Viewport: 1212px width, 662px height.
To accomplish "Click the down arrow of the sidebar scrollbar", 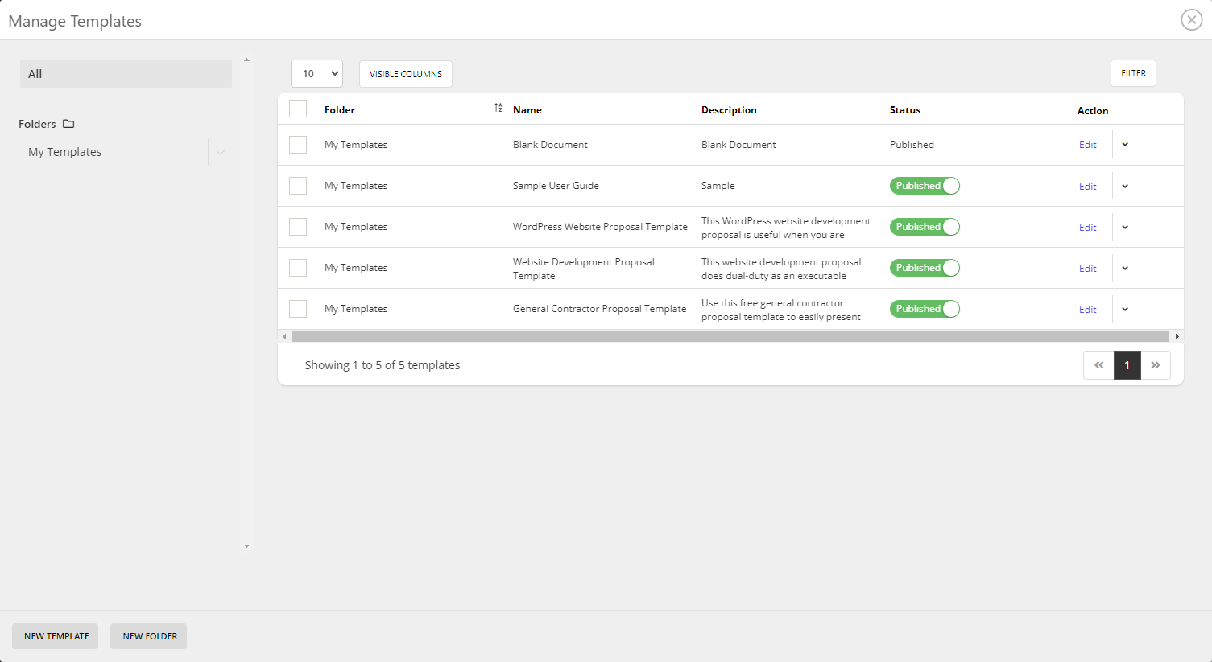I will [246, 545].
